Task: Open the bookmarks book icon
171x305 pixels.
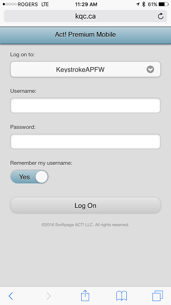Action: coord(122,296)
